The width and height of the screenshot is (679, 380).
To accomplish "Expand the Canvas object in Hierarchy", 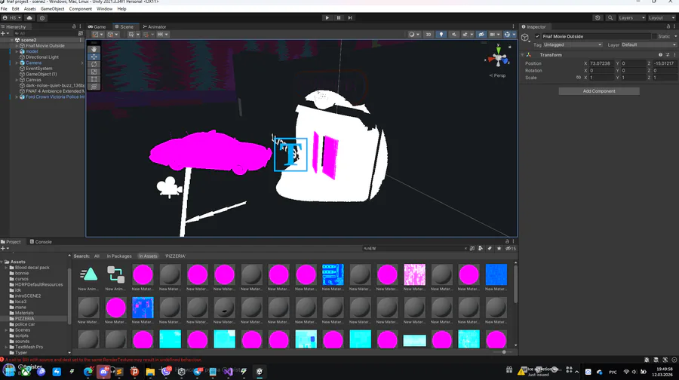I will 17,80.
